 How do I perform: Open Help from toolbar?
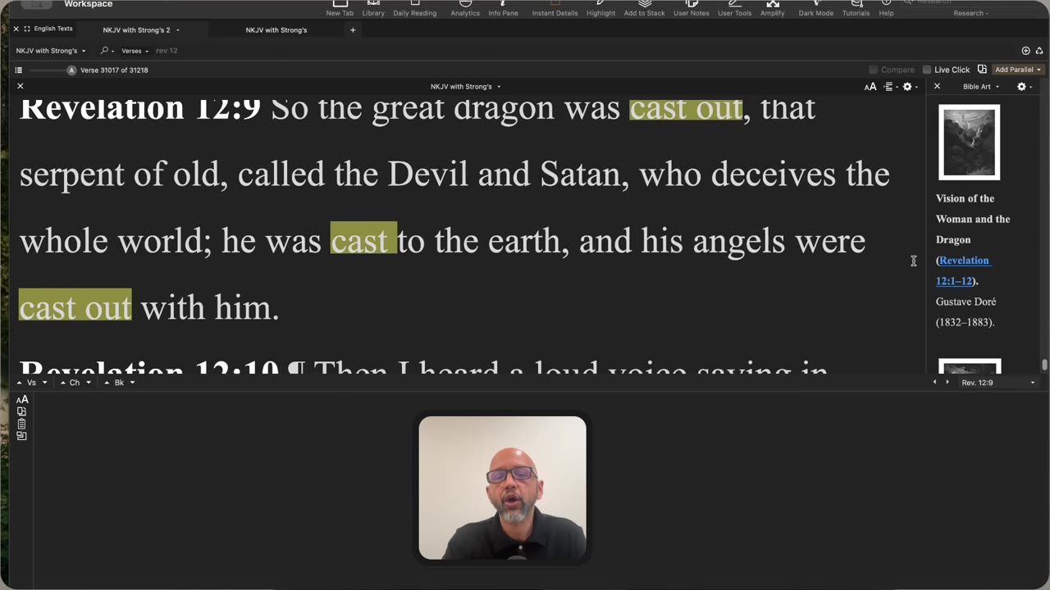[886, 8]
